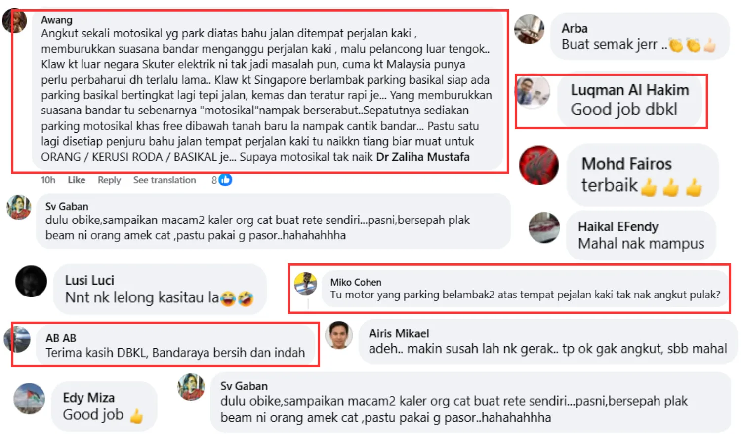Click Miko Cohen's profile picture
741x444 pixels.
(x=306, y=284)
